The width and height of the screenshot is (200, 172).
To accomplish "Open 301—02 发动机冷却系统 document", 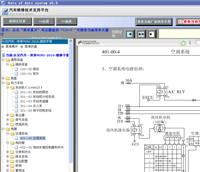I will point(37,97).
